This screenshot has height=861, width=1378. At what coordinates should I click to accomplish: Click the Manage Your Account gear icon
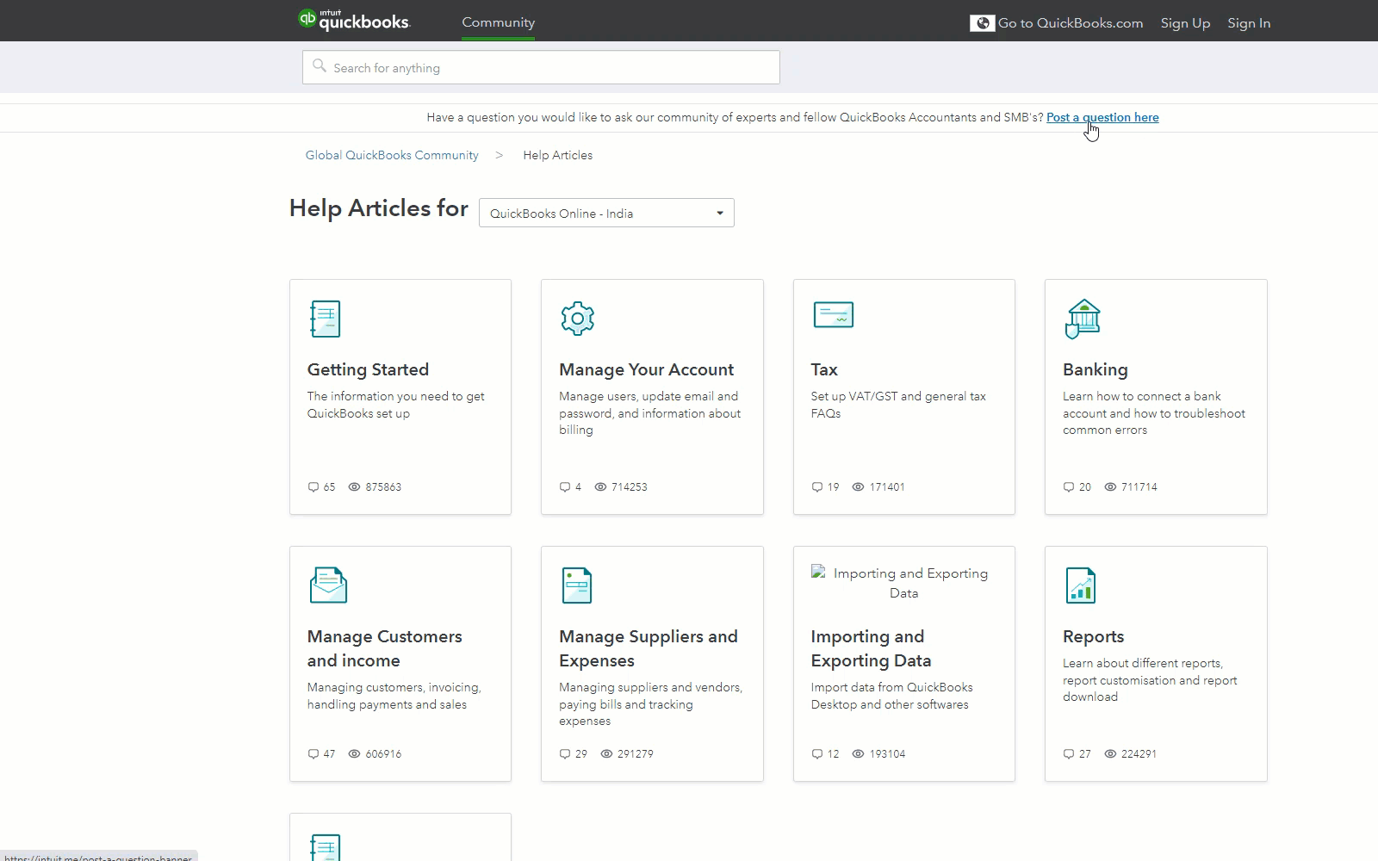point(577,319)
